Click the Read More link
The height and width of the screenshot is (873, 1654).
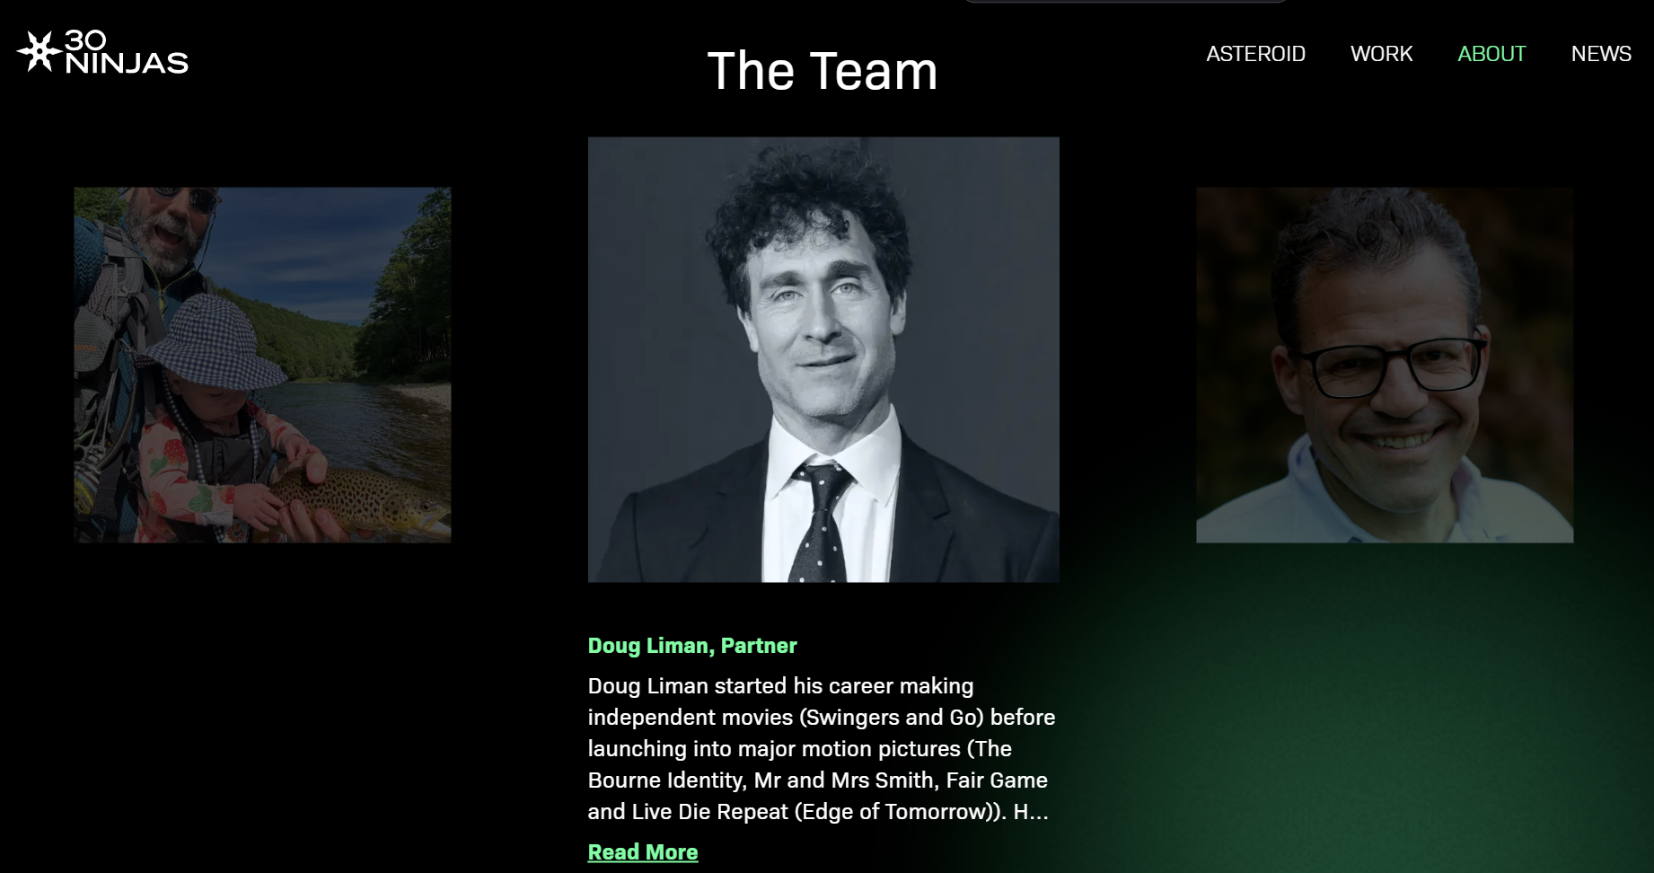pyautogui.click(x=643, y=851)
